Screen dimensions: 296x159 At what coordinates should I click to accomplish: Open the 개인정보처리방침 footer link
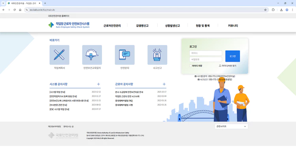click(x=54, y=127)
